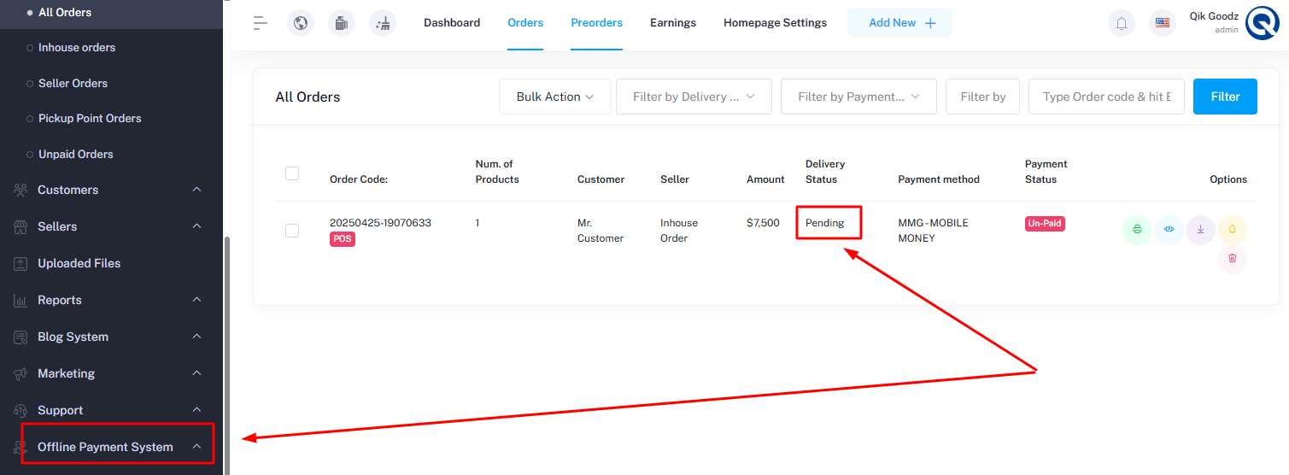Click the Uploaded Files icon
1289x475 pixels.
pyautogui.click(x=21, y=263)
